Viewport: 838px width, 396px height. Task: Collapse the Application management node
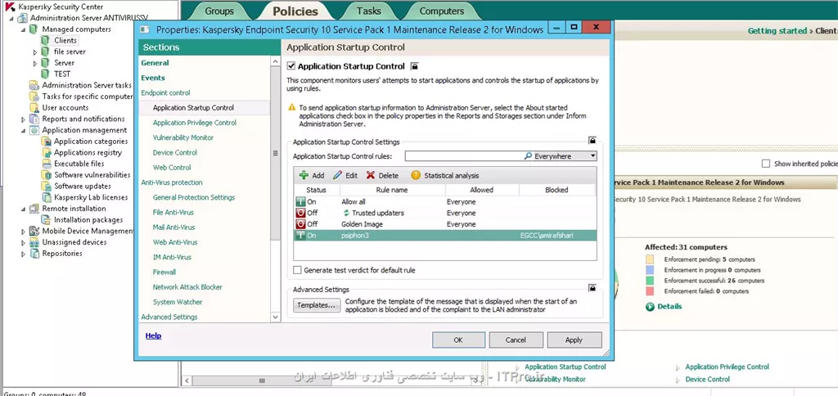click(23, 130)
